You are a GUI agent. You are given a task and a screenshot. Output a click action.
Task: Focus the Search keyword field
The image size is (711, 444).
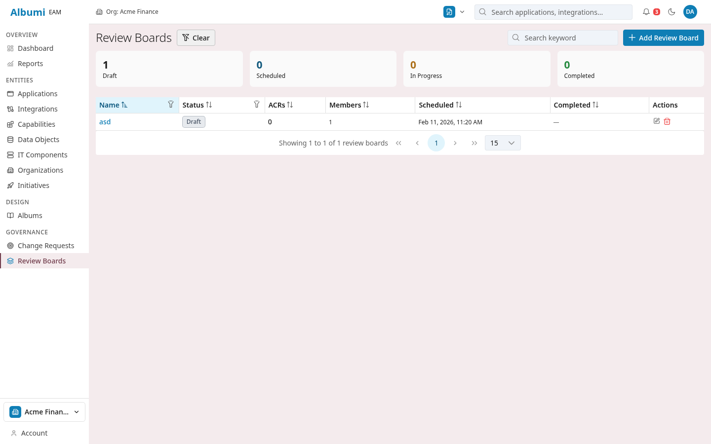click(568, 38)
